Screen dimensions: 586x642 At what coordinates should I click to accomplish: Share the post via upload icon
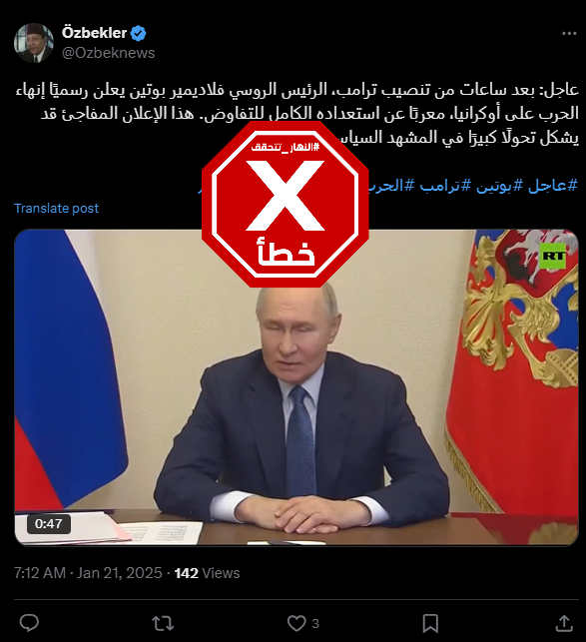click(x=564, y=623)
